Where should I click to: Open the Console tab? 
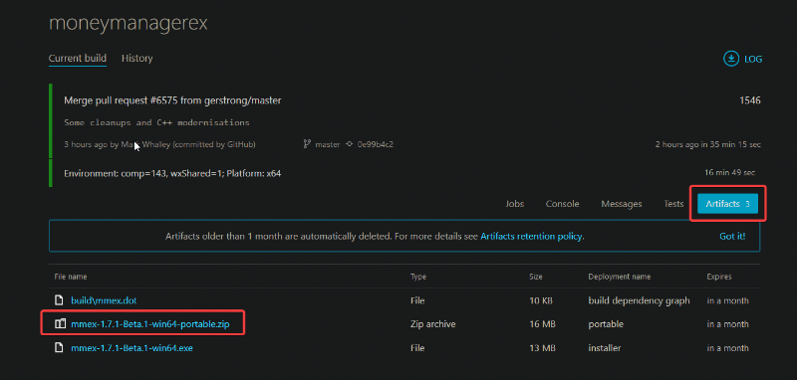click(x=562, y=204)
